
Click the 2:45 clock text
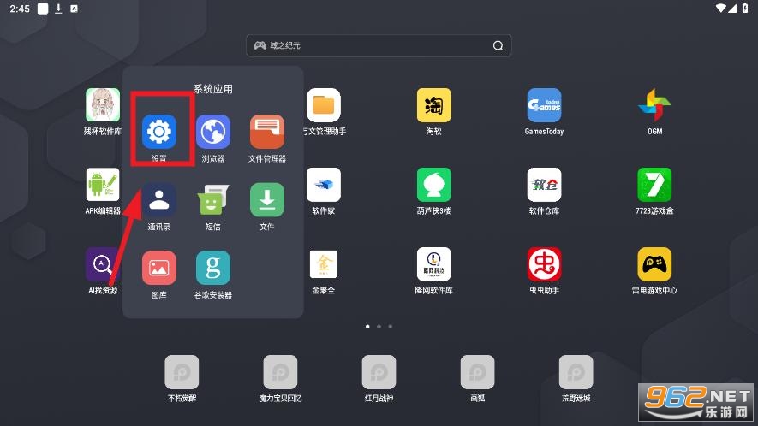tap(20, 9)
